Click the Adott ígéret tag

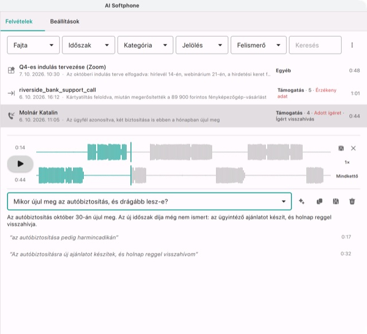coord(327,113)
